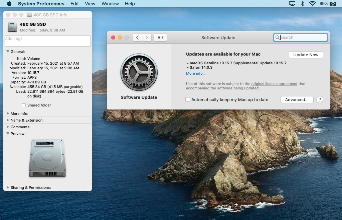Open Software Update help
Screen dimensions: 342x220
pyautogui.click(x=320, y=100)
